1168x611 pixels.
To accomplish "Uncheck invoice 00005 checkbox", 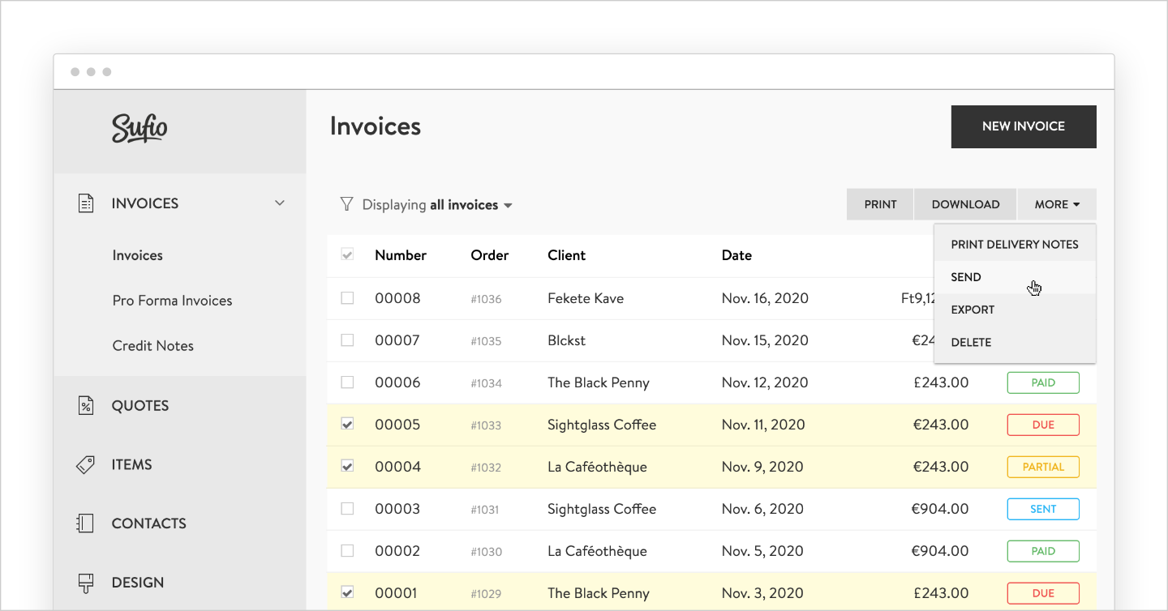I will point(347,425).
